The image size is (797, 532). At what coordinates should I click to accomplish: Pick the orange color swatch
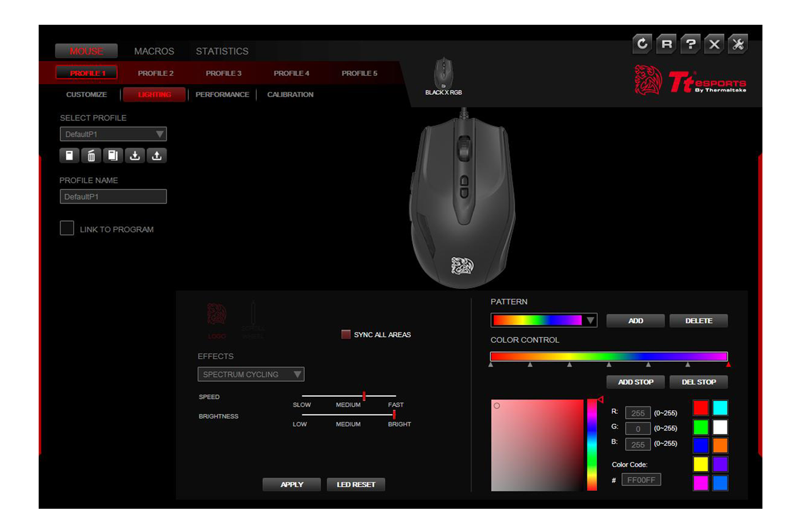(x=720, y=445)
